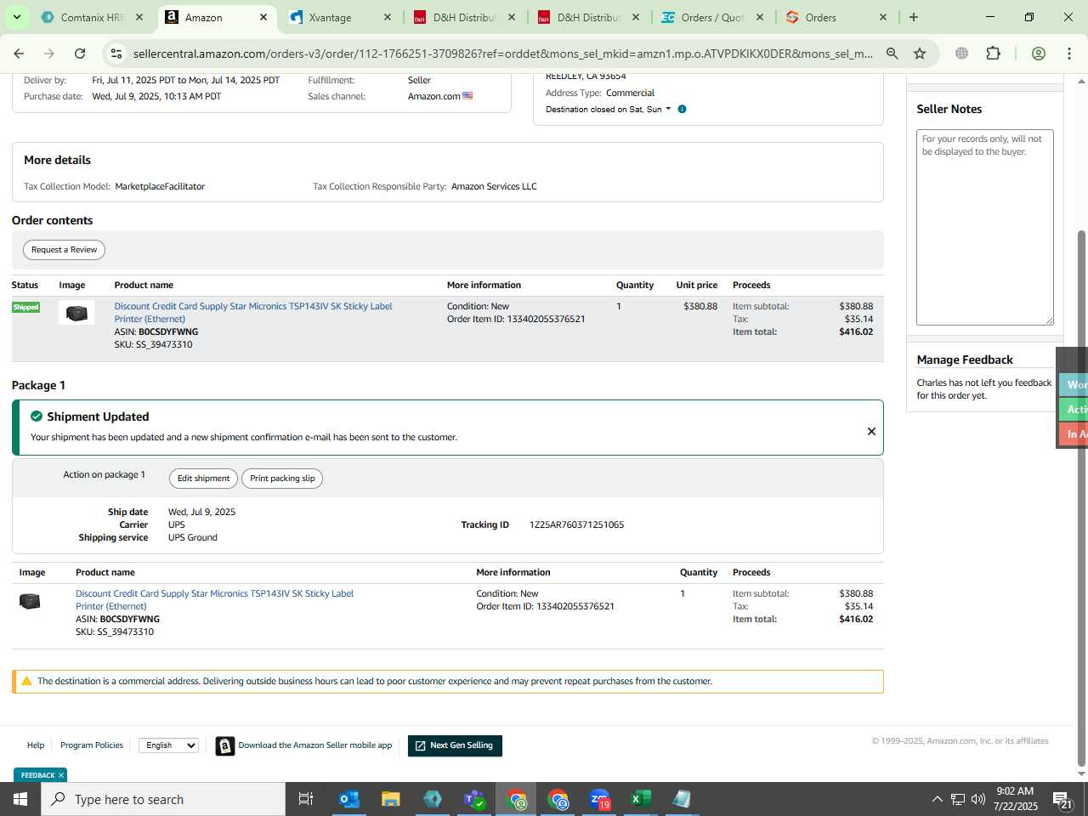Open the English language dropdown
1088x816 pixels.
[168, 745]
